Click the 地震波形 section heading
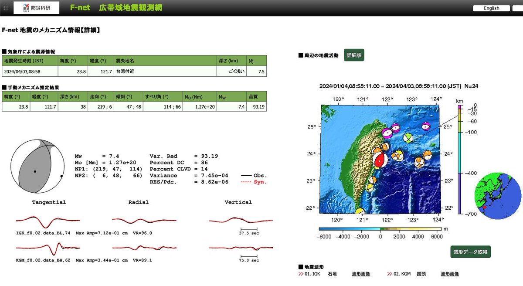 [311, 266]
